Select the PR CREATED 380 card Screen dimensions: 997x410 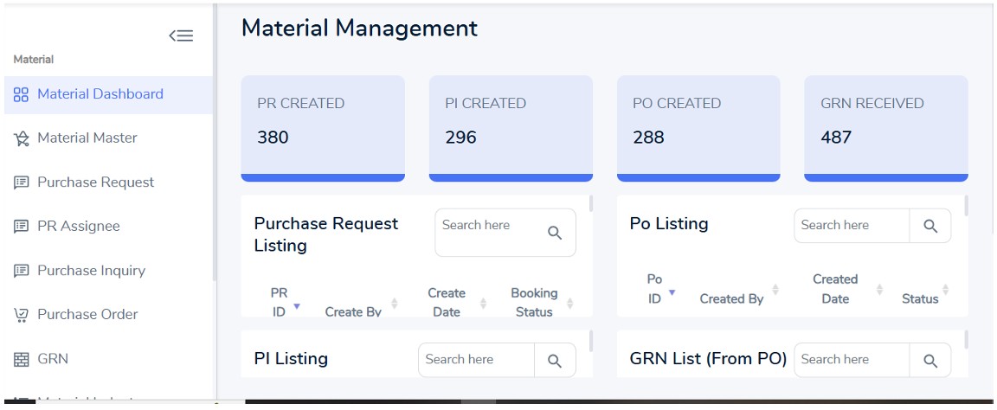(x=323, y=129)
